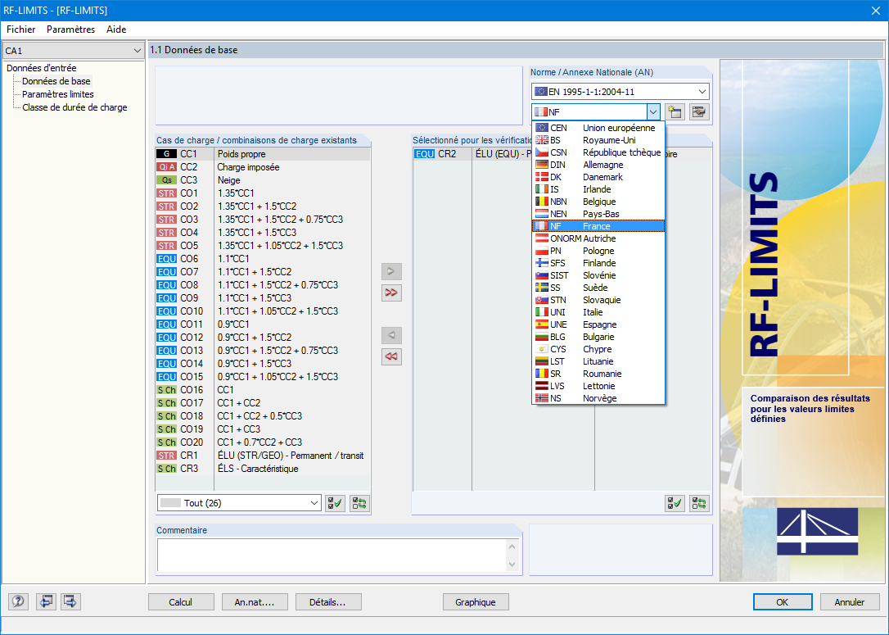Add selected load case with single arrow
Screen dimensions: 889x635
point(391,271)
